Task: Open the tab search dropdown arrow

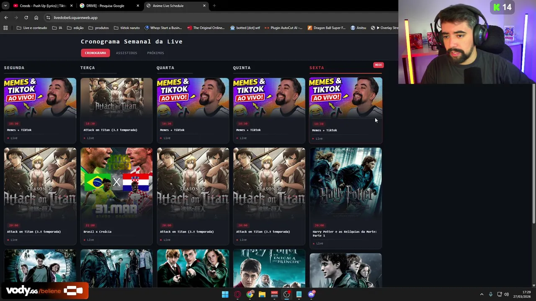Action: point(5,6)
